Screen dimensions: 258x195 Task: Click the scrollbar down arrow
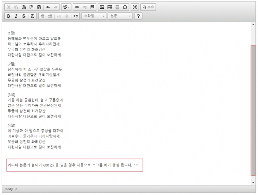(253, 183)
